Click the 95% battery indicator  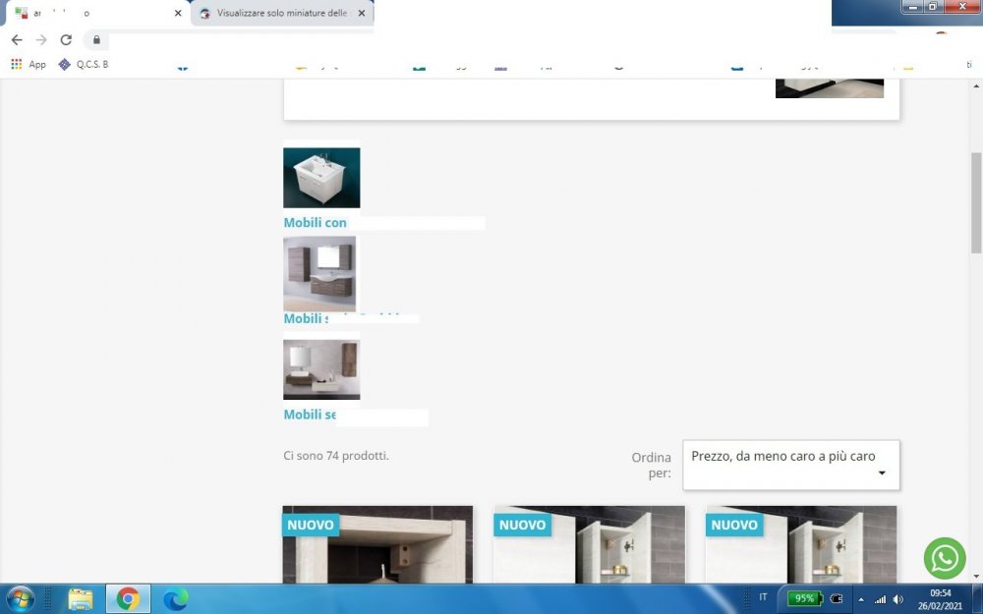pyautogui.click(x=804, y=598)
